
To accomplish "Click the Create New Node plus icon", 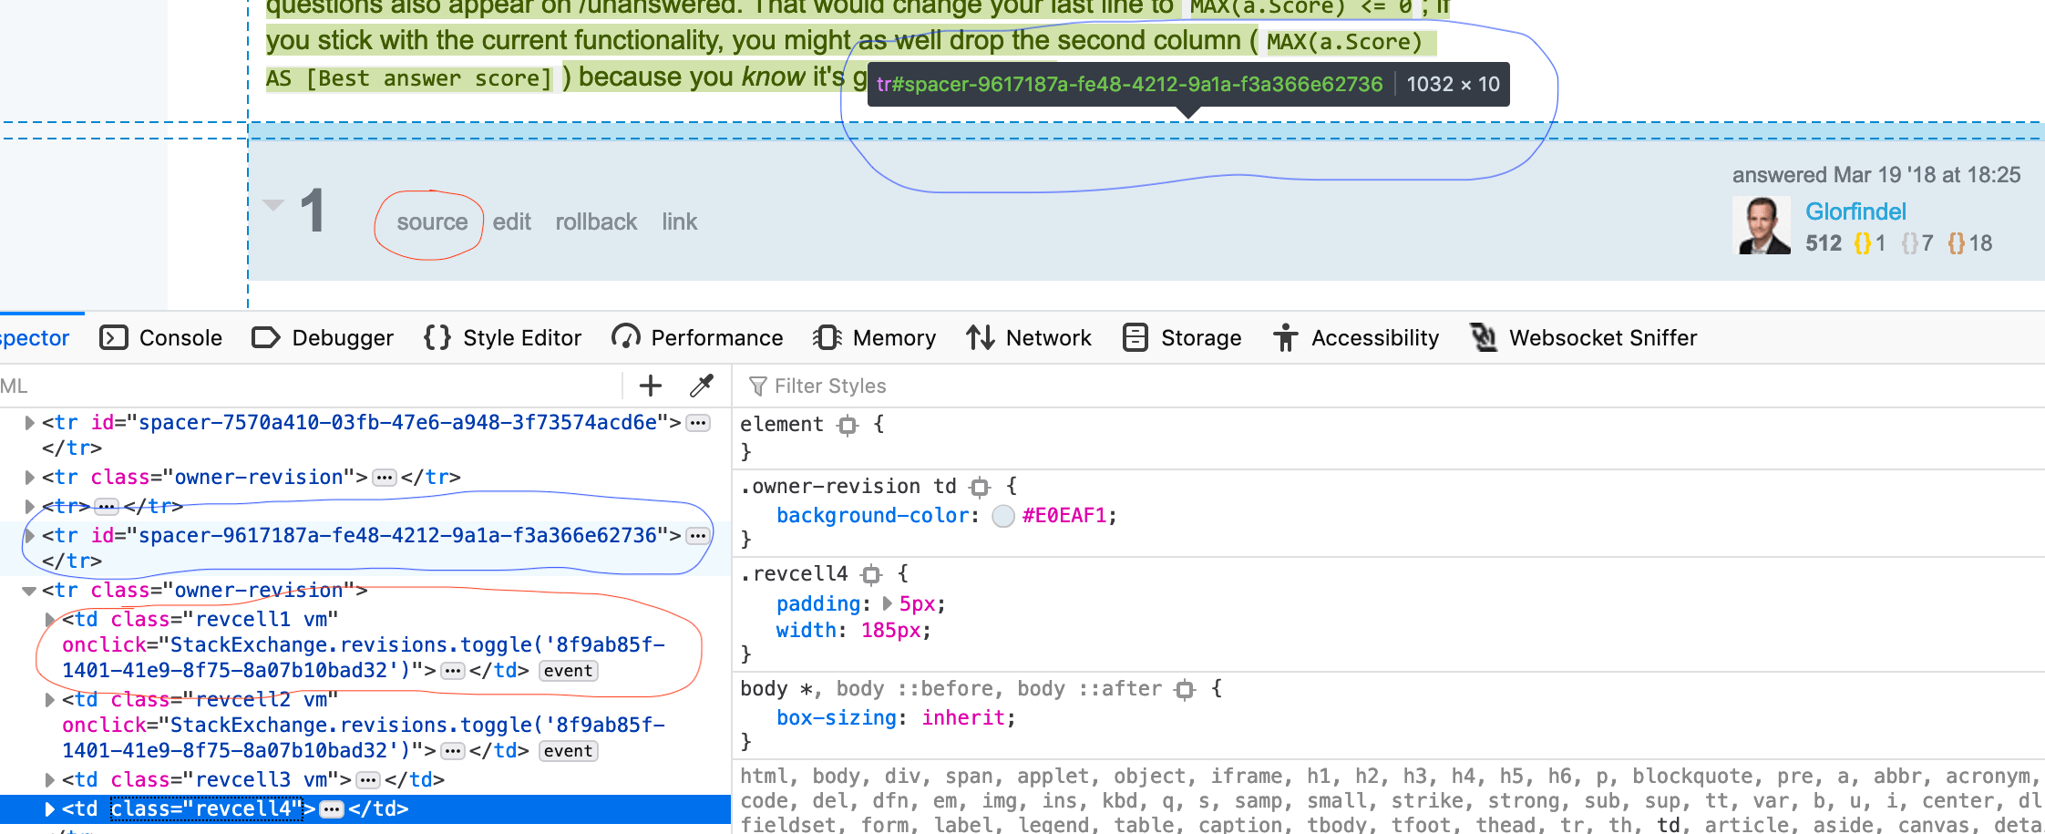I will tap(650, 386).
